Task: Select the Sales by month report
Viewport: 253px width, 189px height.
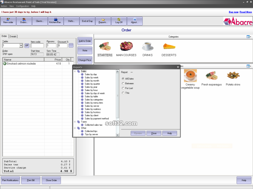Action: [x=92, y=81]
